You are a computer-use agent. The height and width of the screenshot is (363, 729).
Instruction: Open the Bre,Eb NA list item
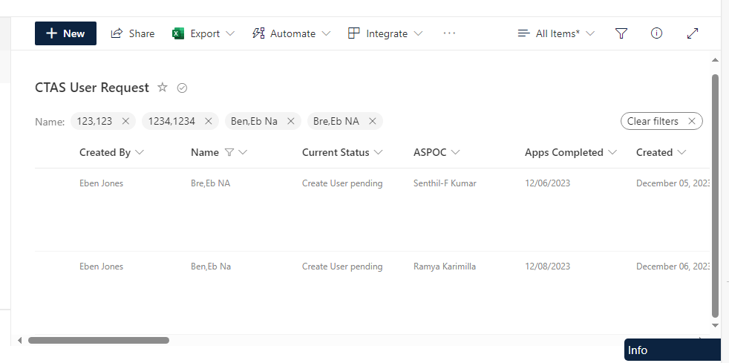pyautogui.click(x=210, y=183)
